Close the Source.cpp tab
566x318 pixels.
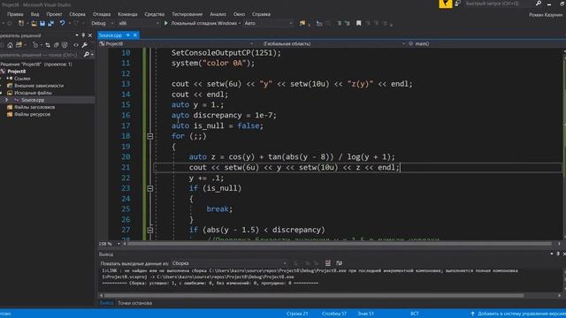click(x=135, y=35)
